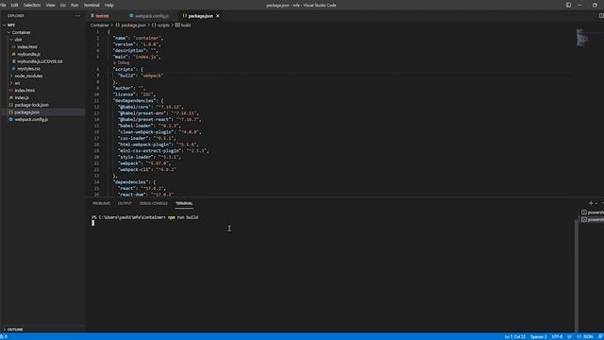Screen dimensions: 604x340
Task: Click Spaces: 2 indentation status entry
Action: point(539,337)
